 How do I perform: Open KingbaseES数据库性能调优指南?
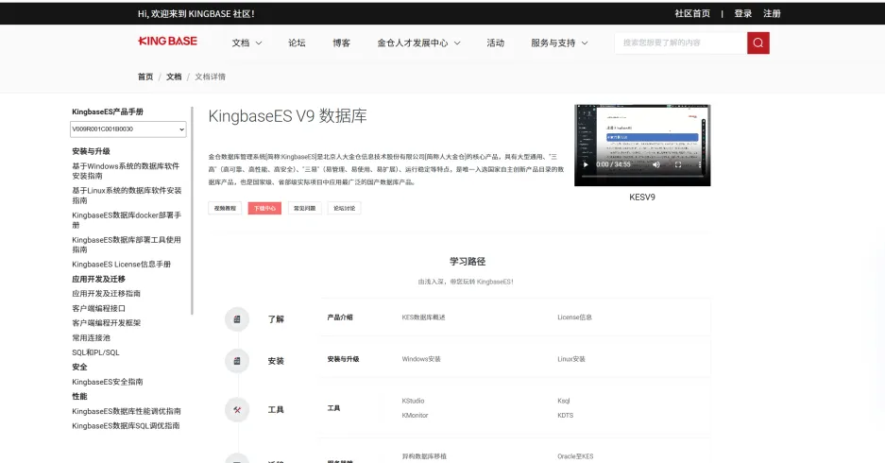127,411
